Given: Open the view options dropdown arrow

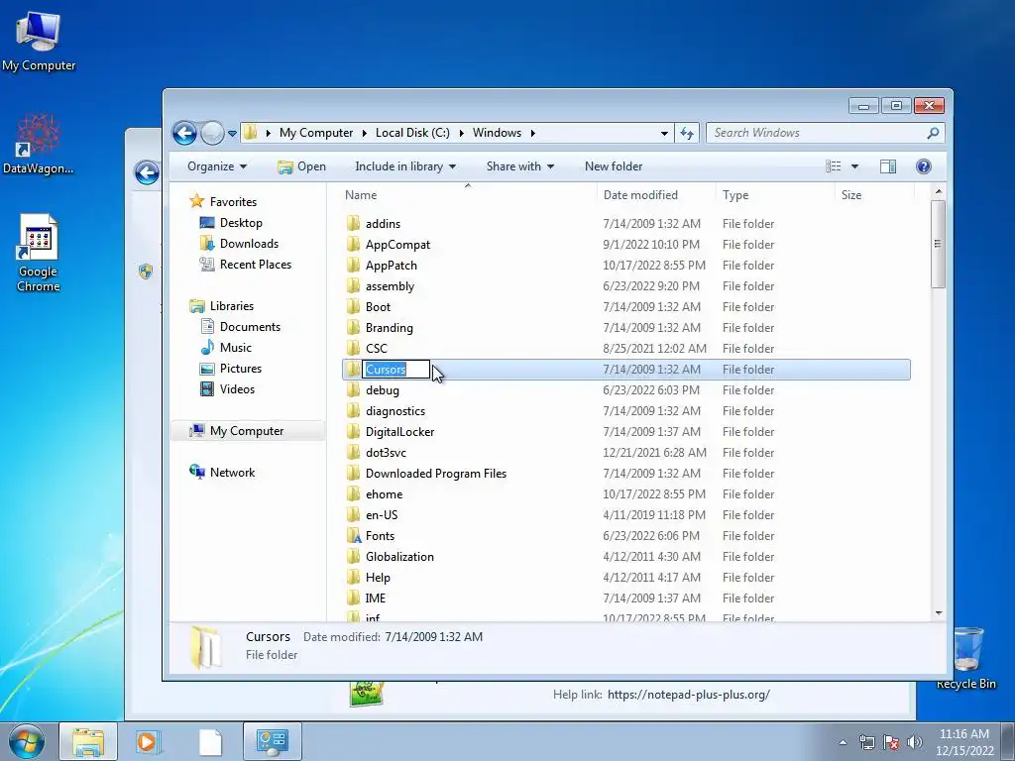Looking at the screenshot, I should (854, 166).
